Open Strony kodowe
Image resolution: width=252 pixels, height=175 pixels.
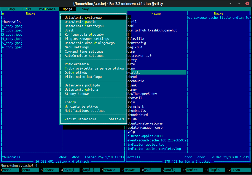[93, 94]
